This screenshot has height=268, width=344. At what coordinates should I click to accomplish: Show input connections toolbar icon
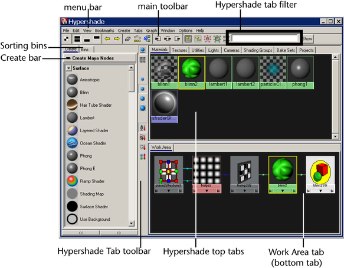(x=158, y=39)
